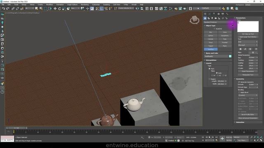Select the Shapes category icon
Screen dimensions: 264x148
click(209, 18)
